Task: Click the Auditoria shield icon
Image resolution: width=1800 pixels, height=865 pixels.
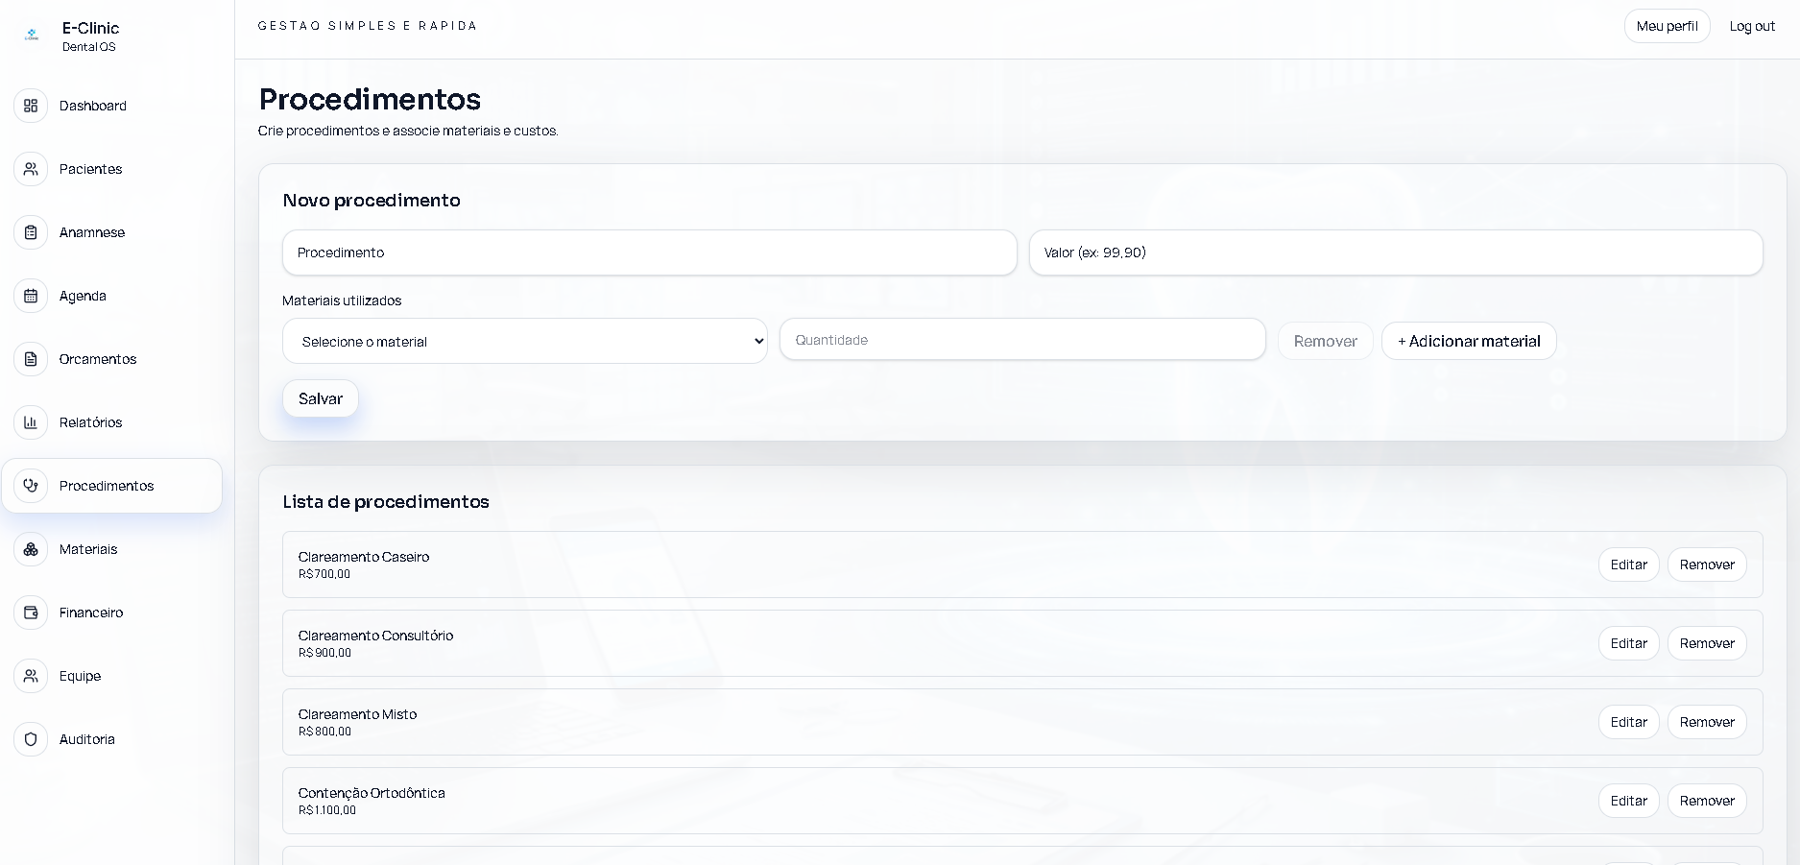Action: [31, 739]
